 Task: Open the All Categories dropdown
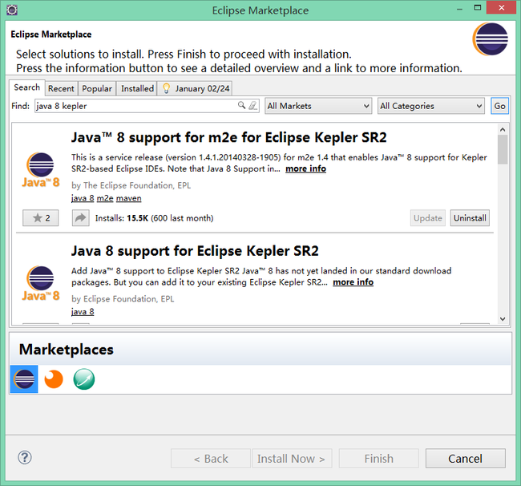click(x=431, y=106)
